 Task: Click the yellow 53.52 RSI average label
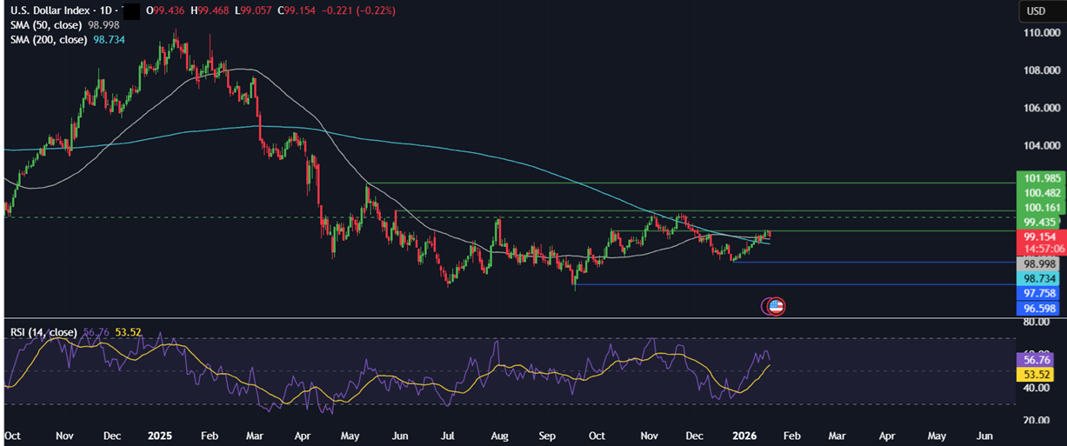(x=1039, y=375)
